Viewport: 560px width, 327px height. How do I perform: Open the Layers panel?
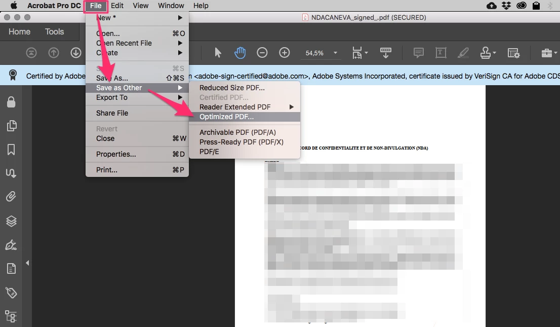(x=12, y=221)
